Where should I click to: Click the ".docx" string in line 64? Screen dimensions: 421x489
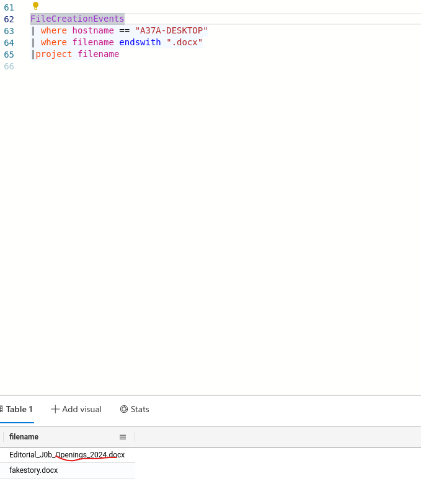click(x=184, y=42)
